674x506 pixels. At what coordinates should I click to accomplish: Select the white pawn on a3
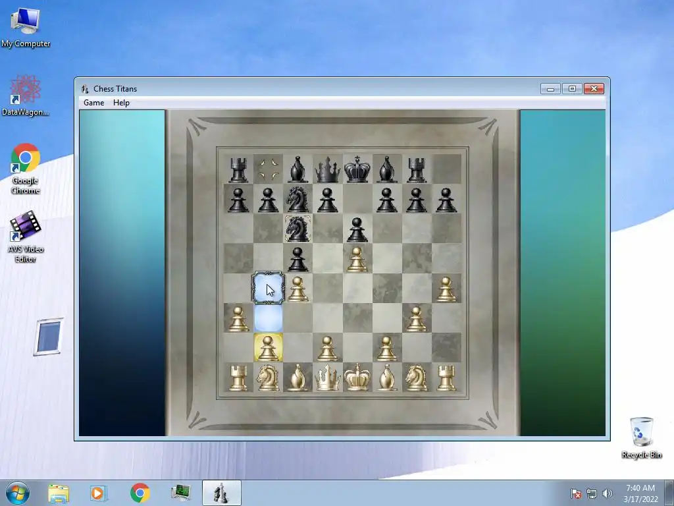[238, 319]
